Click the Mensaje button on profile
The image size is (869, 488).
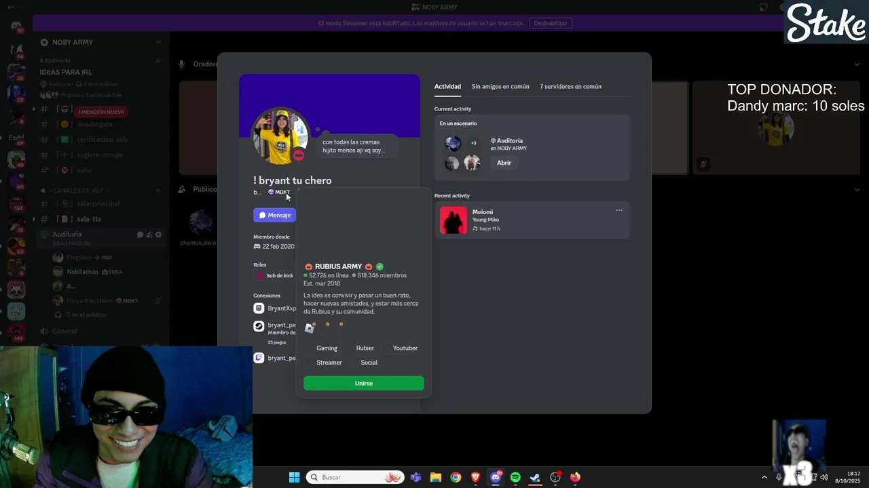pyautogui.click(x=274, y=215)
